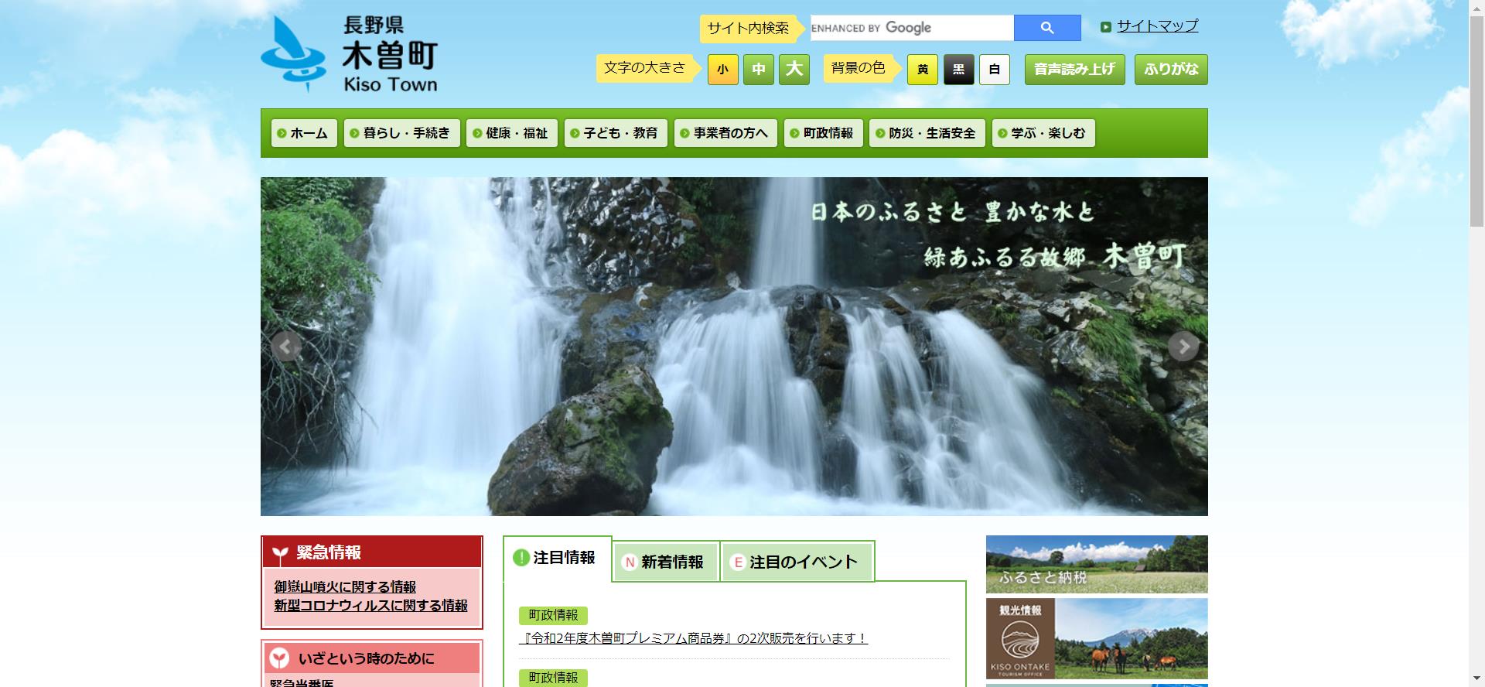Open 御嶽山噴火に関する情報 emergency link
The width and height of the screenshot is (1485, 687).
(x=345, y=587)
